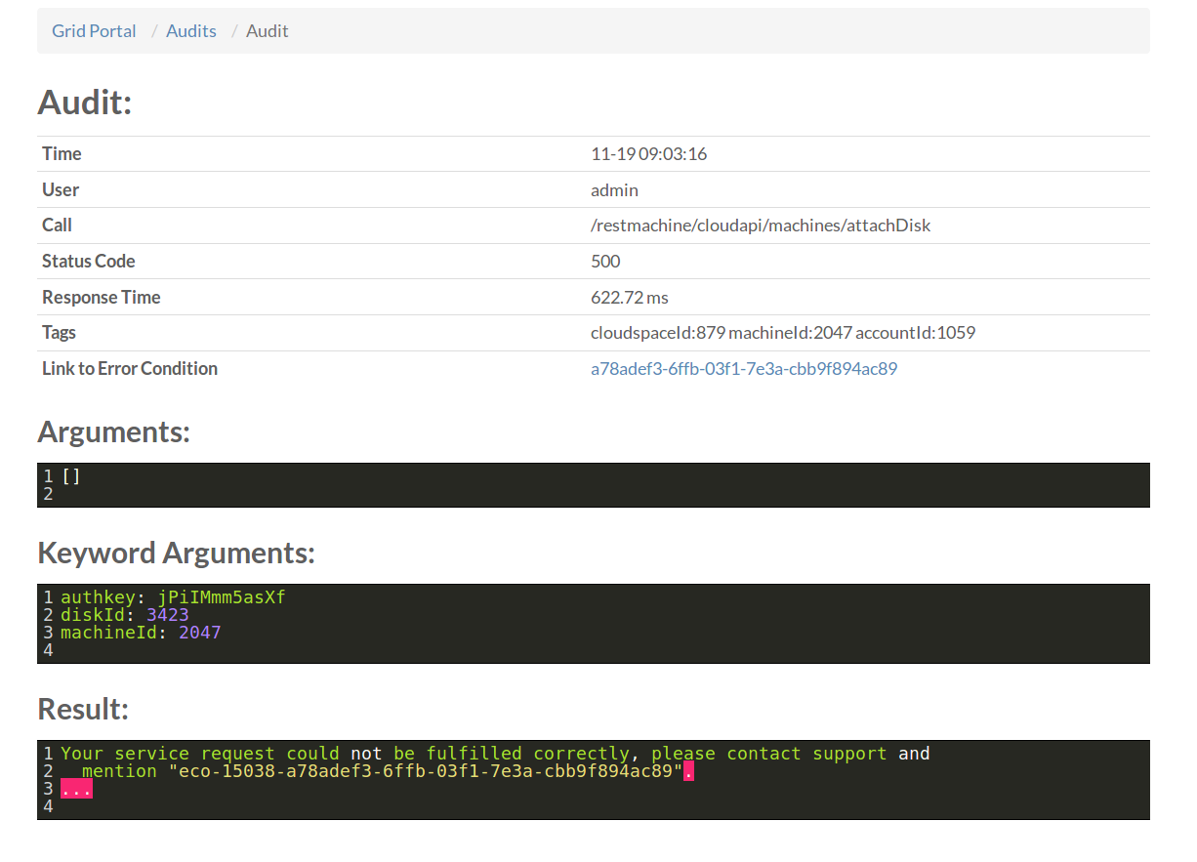Select the response time 622.72 ms
The height and width of the screenshot is (862, 1197).
click(635, 297)
